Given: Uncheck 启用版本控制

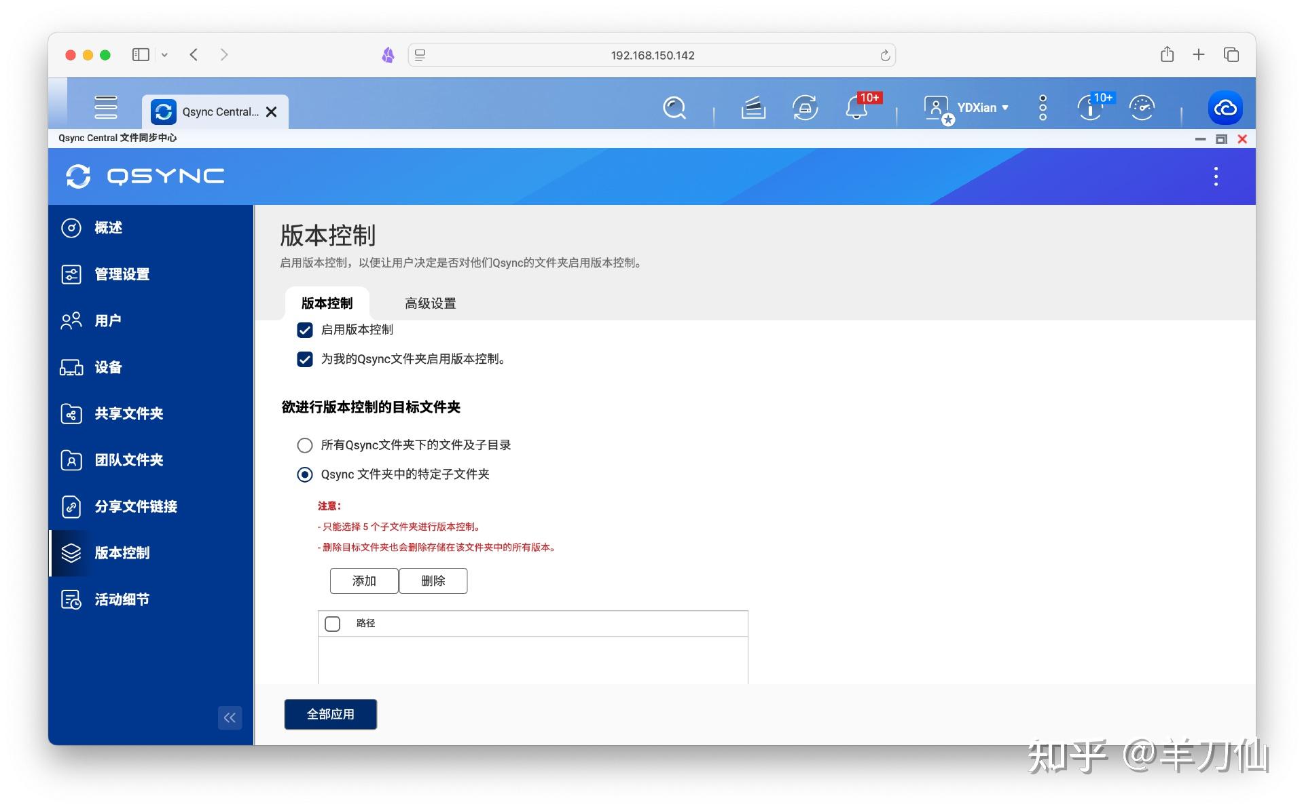Looking at the screenshot, I should [x=304, y=330].
